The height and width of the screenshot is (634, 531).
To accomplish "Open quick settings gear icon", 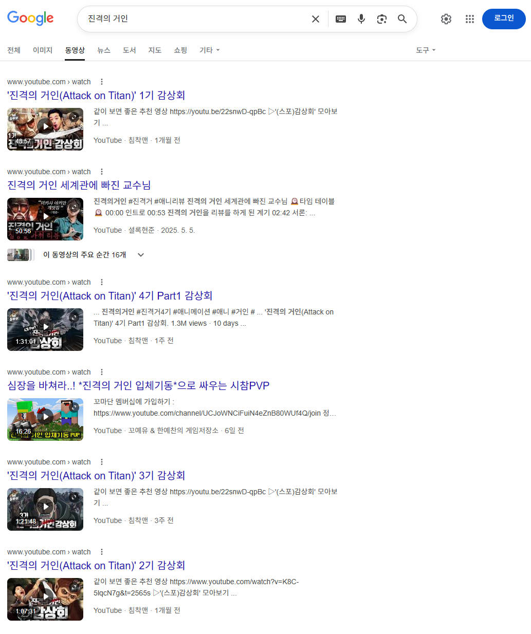I will tap(446, 19).
